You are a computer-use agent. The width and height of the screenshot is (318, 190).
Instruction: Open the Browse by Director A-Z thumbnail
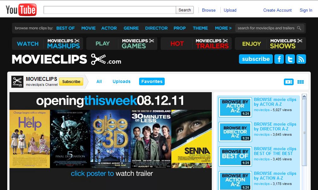(235, 132)
